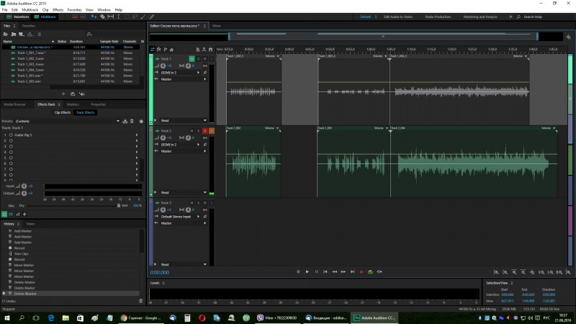Click the New File icon in Files panel
576x324 pixels.
pyautogui.click(x=22, y=34)
